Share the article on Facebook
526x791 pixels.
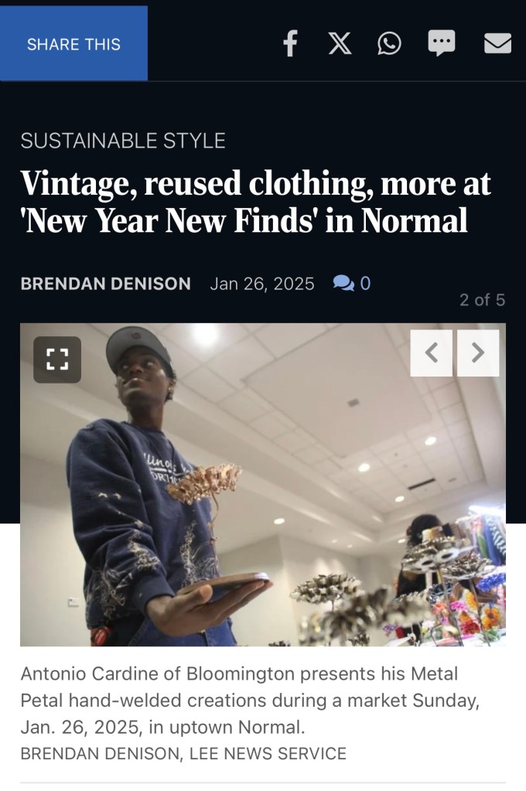[290, 43]
